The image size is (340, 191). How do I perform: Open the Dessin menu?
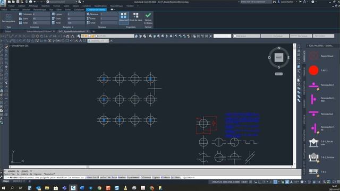[x=76, y=6]
